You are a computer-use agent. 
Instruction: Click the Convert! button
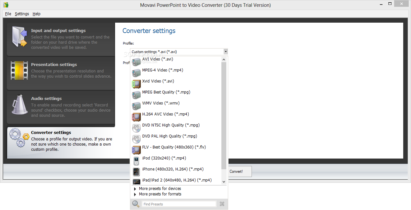tap(240, 171)
